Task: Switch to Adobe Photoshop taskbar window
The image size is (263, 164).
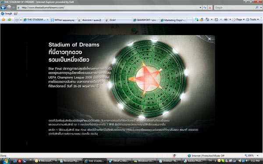Action: click(x=194, y=161)
